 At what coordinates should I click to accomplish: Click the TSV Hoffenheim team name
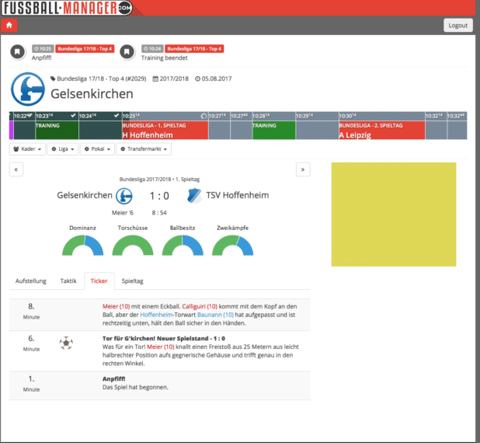237,195
